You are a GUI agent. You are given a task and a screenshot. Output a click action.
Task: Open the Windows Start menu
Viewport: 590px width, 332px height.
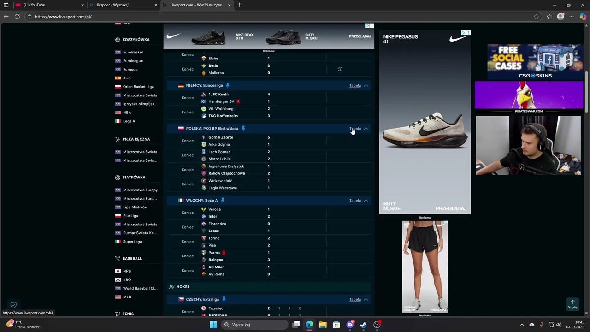(x=213, y=325)
